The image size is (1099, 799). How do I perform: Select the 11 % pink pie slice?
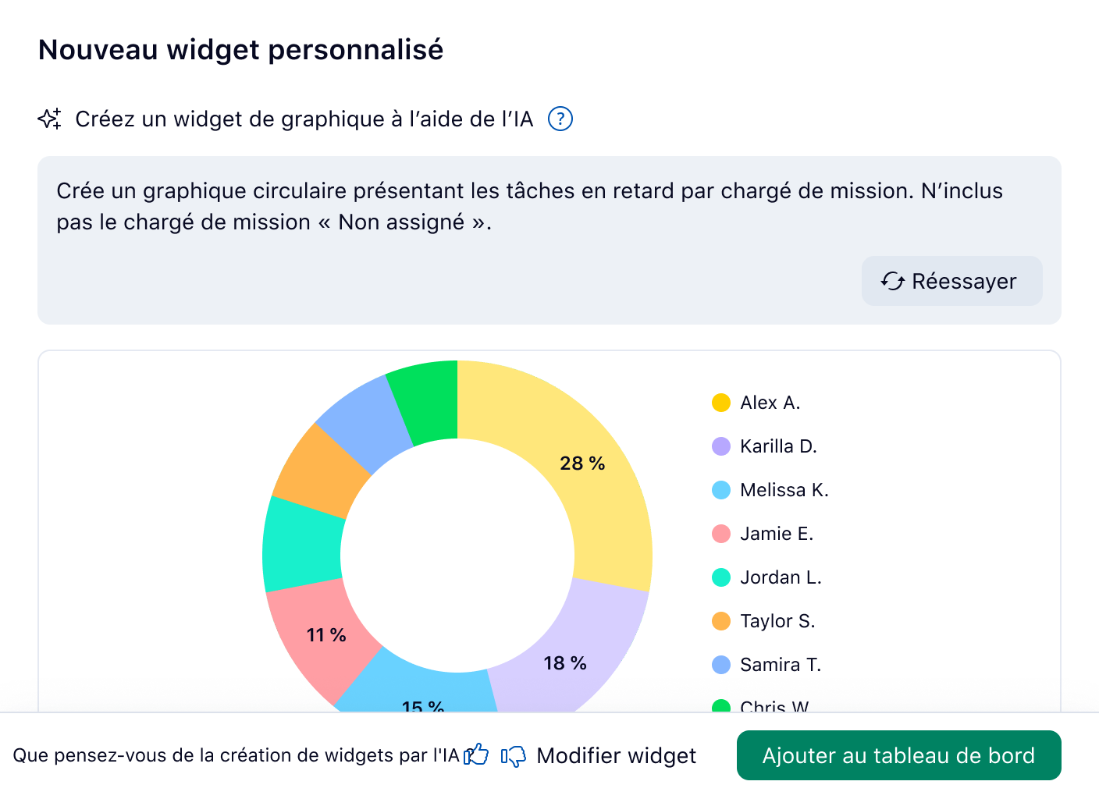click(325, 634)
